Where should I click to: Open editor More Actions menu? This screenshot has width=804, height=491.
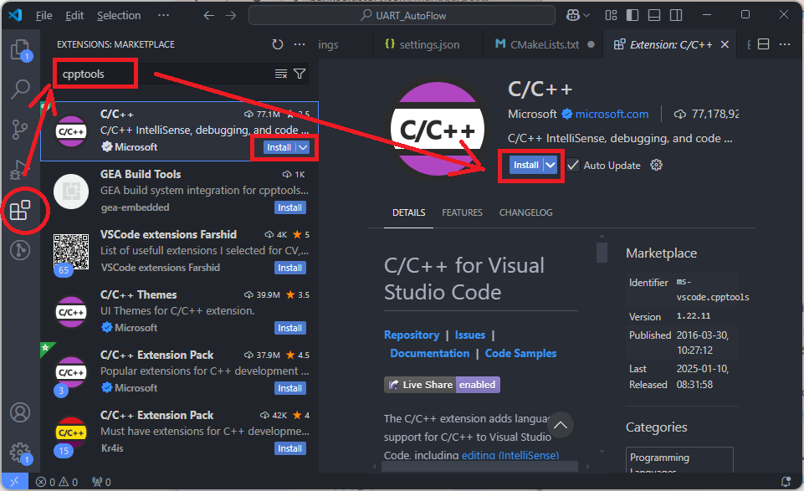coord(785,44)
